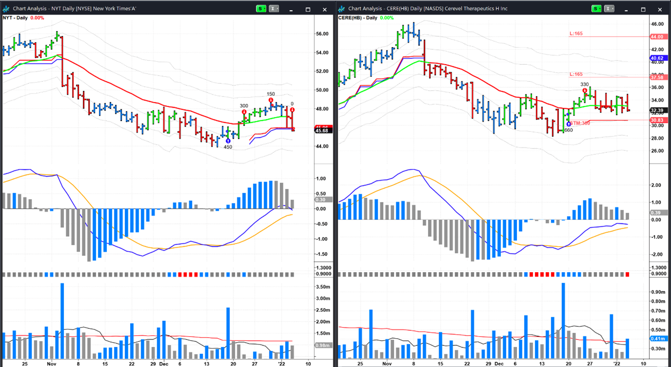This screenshot has width=671, height=367.
Task: Click the 40.62 blue price marker
Action: (x=656, y=58)
